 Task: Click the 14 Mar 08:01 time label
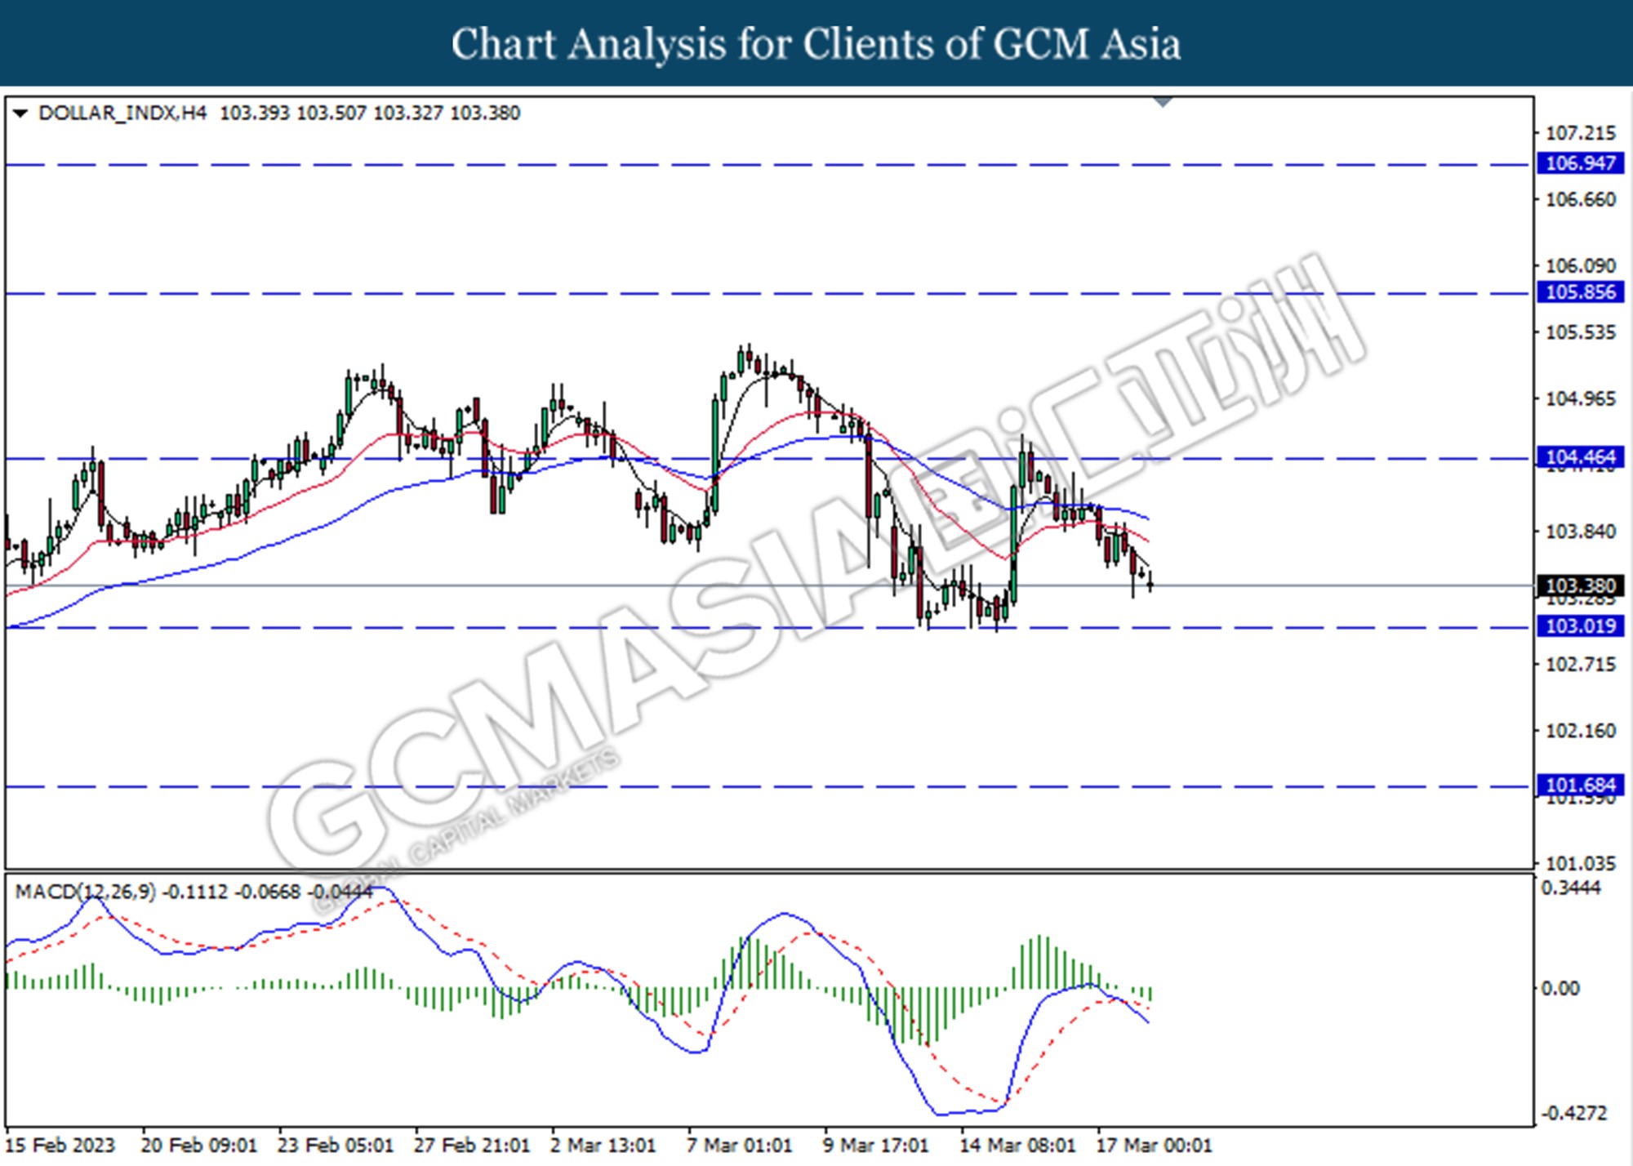(1017, 1145)
